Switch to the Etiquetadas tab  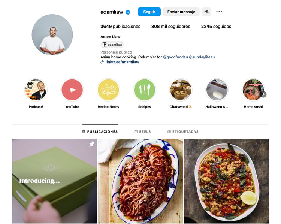[183, 132]
